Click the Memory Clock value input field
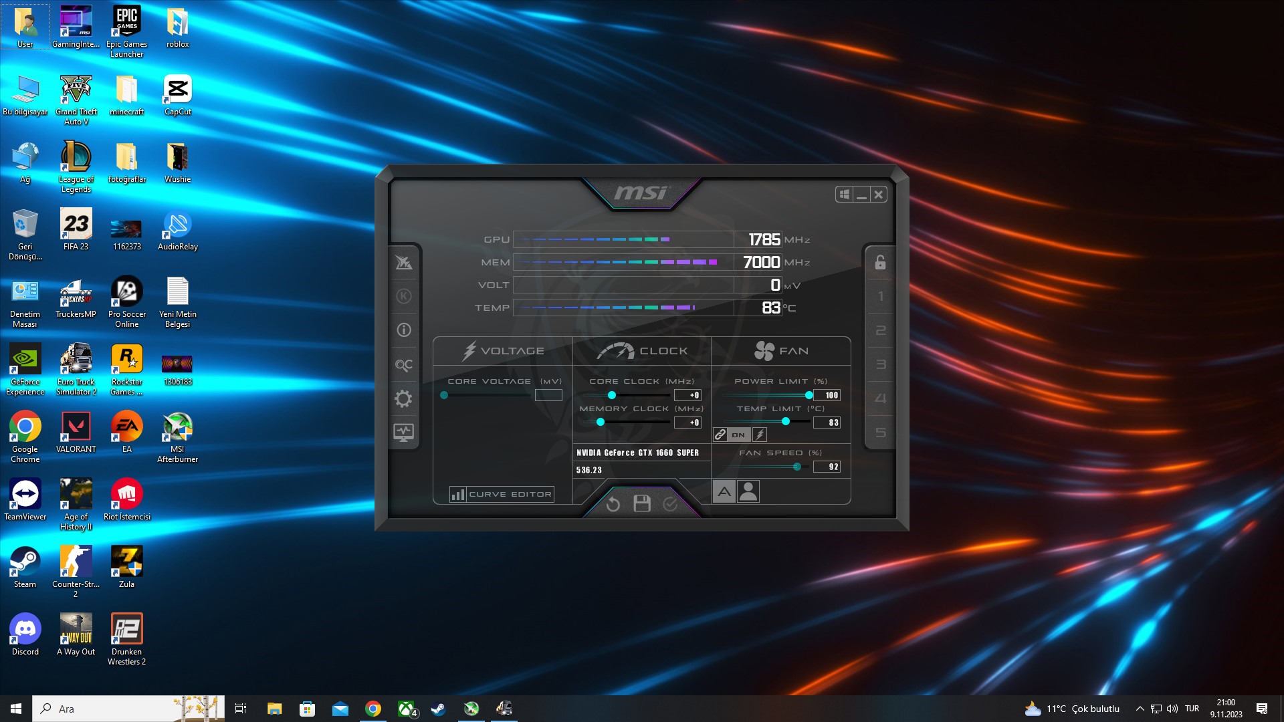The image size is (1284, 722). click(x=687, y=423)
